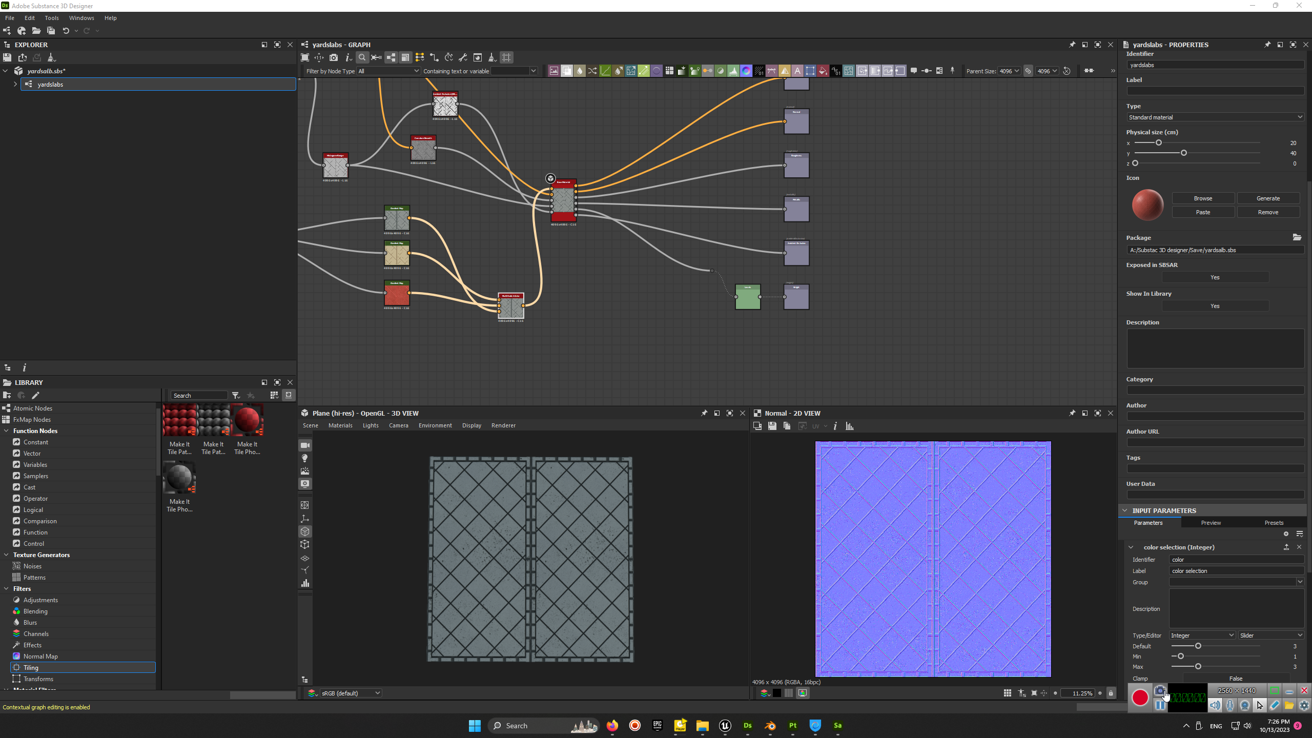Click the camera icon in 3D view sidebar
1312x738 pixels.
coord(305,445)
